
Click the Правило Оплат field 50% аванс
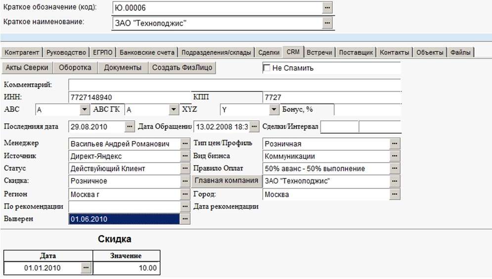click(326, 168)
